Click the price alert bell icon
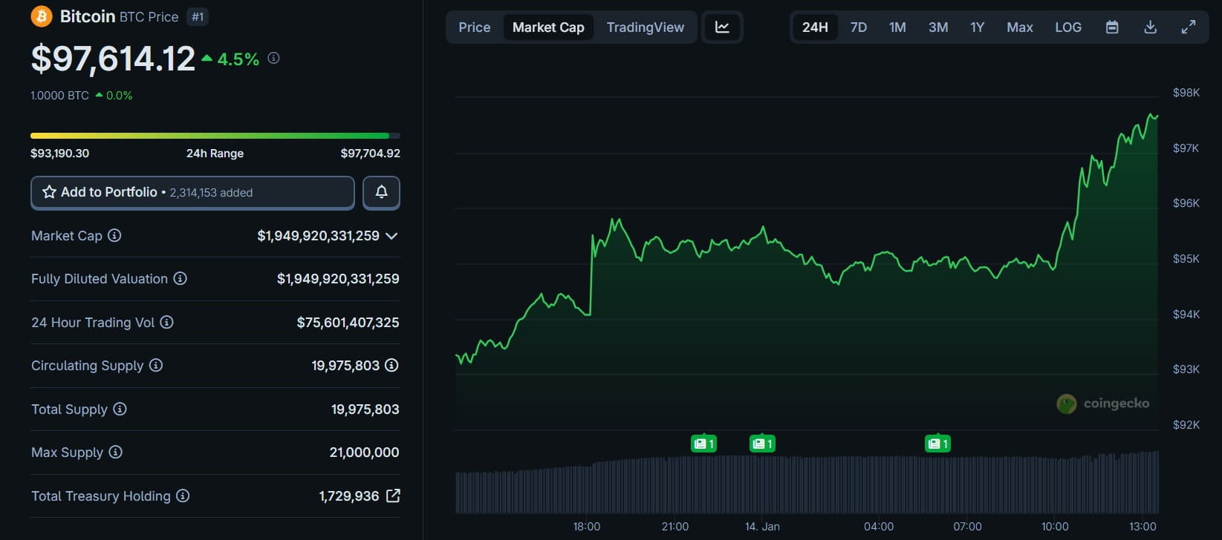 click(x=381, y=192)
